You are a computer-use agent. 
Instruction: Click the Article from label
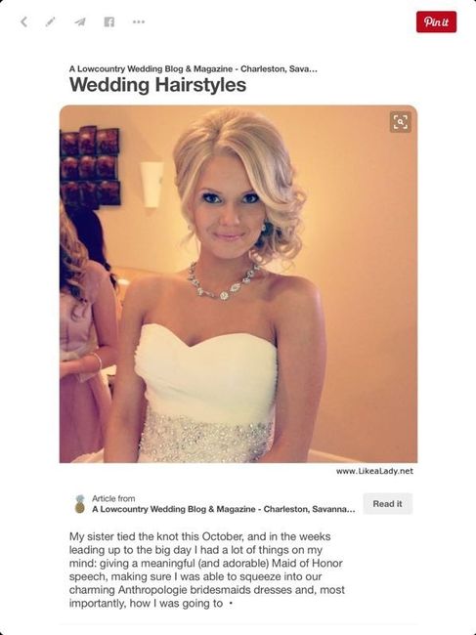tap(113, 498)
